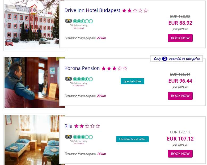Click Drive Inn TripAdvisor rating bubbles
This screenshot has width=207, height=165.
click(83, 21)
